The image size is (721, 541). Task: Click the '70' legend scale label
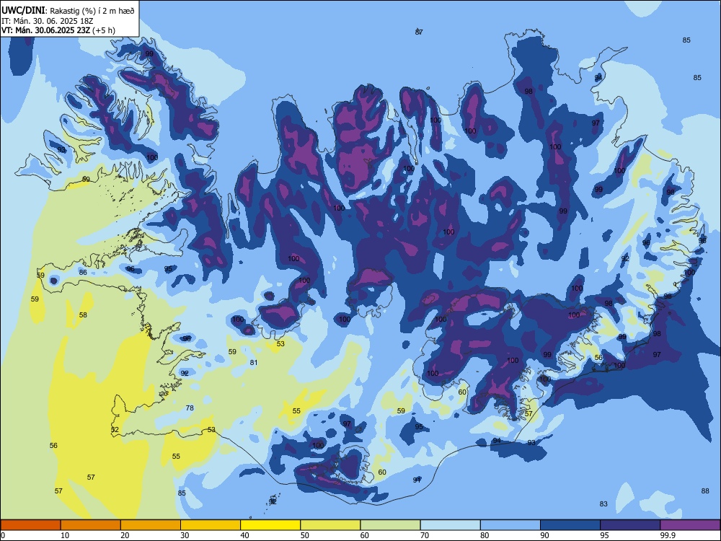(x=425, y=535)
